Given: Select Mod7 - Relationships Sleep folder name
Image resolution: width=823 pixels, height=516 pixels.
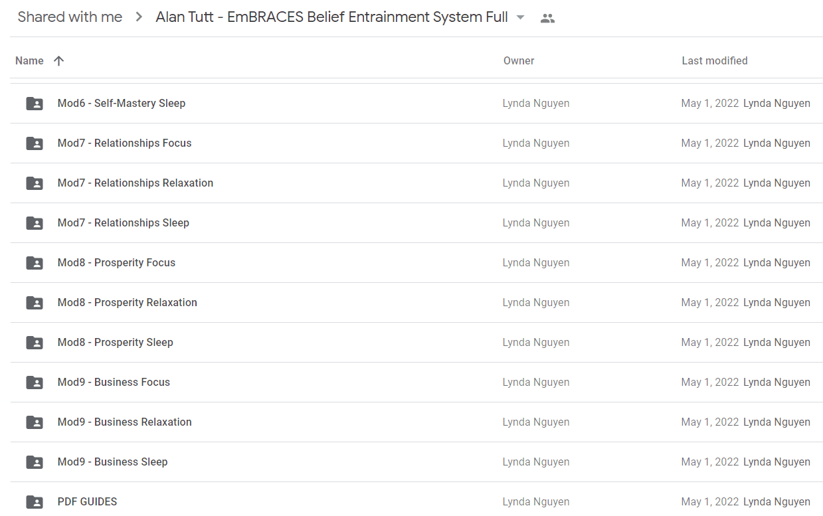Looking at the screenshot, I should 124,223.
